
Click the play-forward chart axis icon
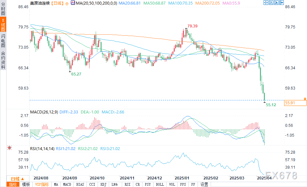(x=276, y=3)
